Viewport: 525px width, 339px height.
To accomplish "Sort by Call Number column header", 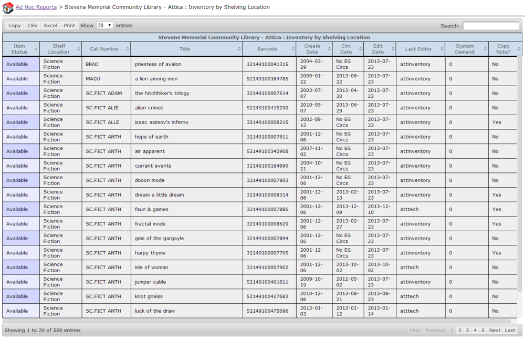I will pyautogui.click(x=106, y=49).
